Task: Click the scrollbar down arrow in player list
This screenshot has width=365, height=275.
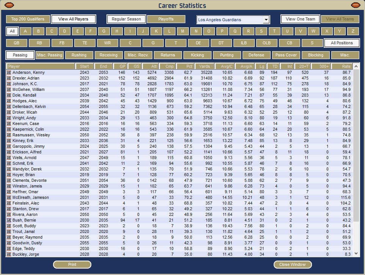Action: click(356, 253)
